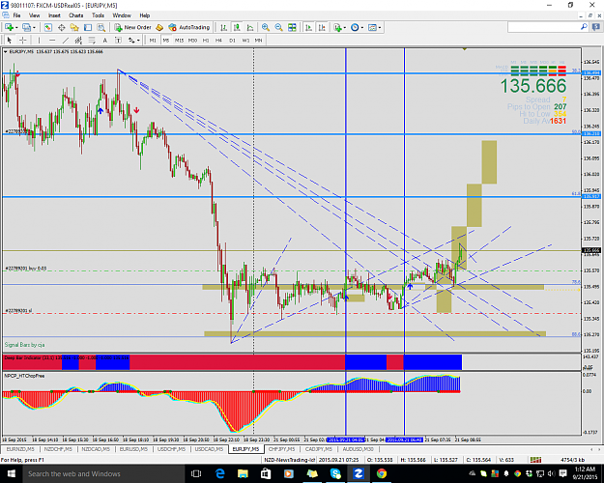Screen dimensions: 604x483
Task: Open the MetaEditor book icon
Action: point(159,27)
